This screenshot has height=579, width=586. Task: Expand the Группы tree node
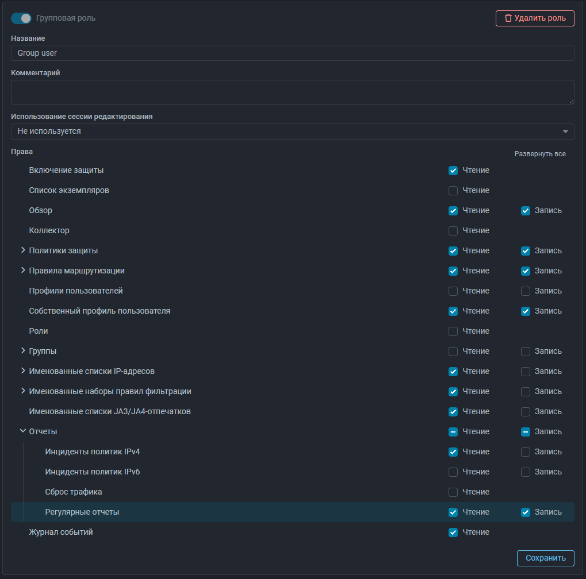pyautogui.click(x=23, y=351)
